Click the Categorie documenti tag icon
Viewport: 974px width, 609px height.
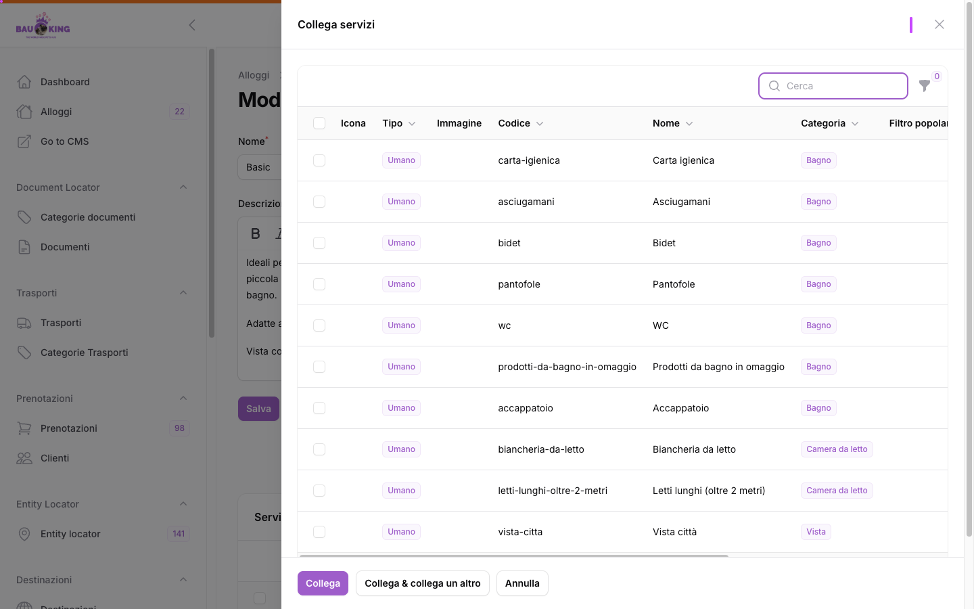(x=24, y=217)
